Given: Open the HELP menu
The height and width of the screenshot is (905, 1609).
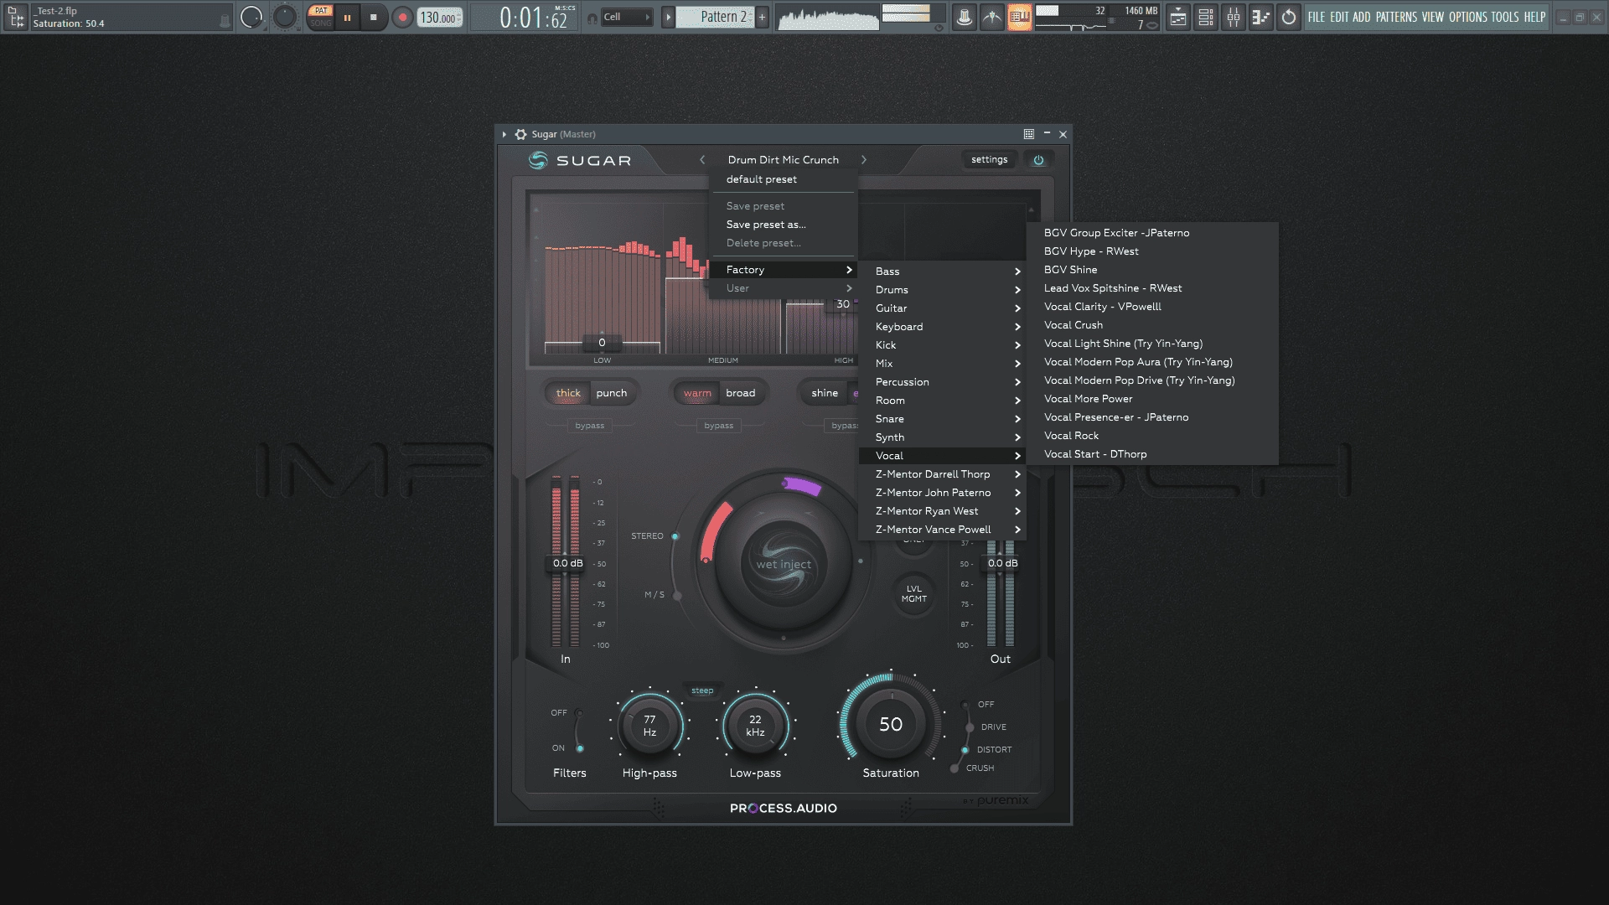Looking at the screenshot, I should point(1534,17).
